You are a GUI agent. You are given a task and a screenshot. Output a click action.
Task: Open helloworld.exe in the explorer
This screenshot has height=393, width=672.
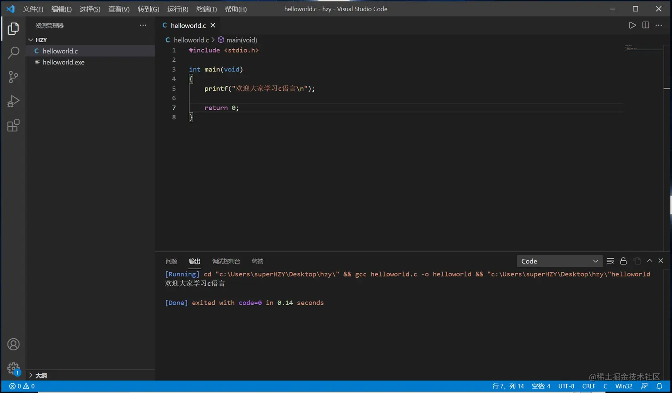pyautogui.click(x=64, y=62)
